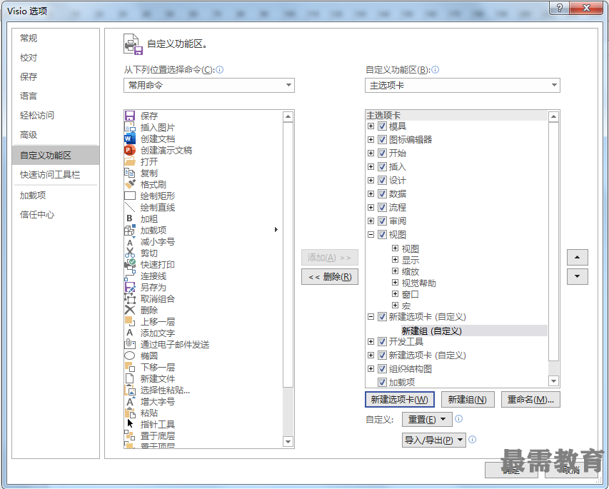The height and width of the screenshot is (489, 609).
Task: Toggle the 设计 tab checkbox
Action: pyautogui.click(x=382, y=180)
